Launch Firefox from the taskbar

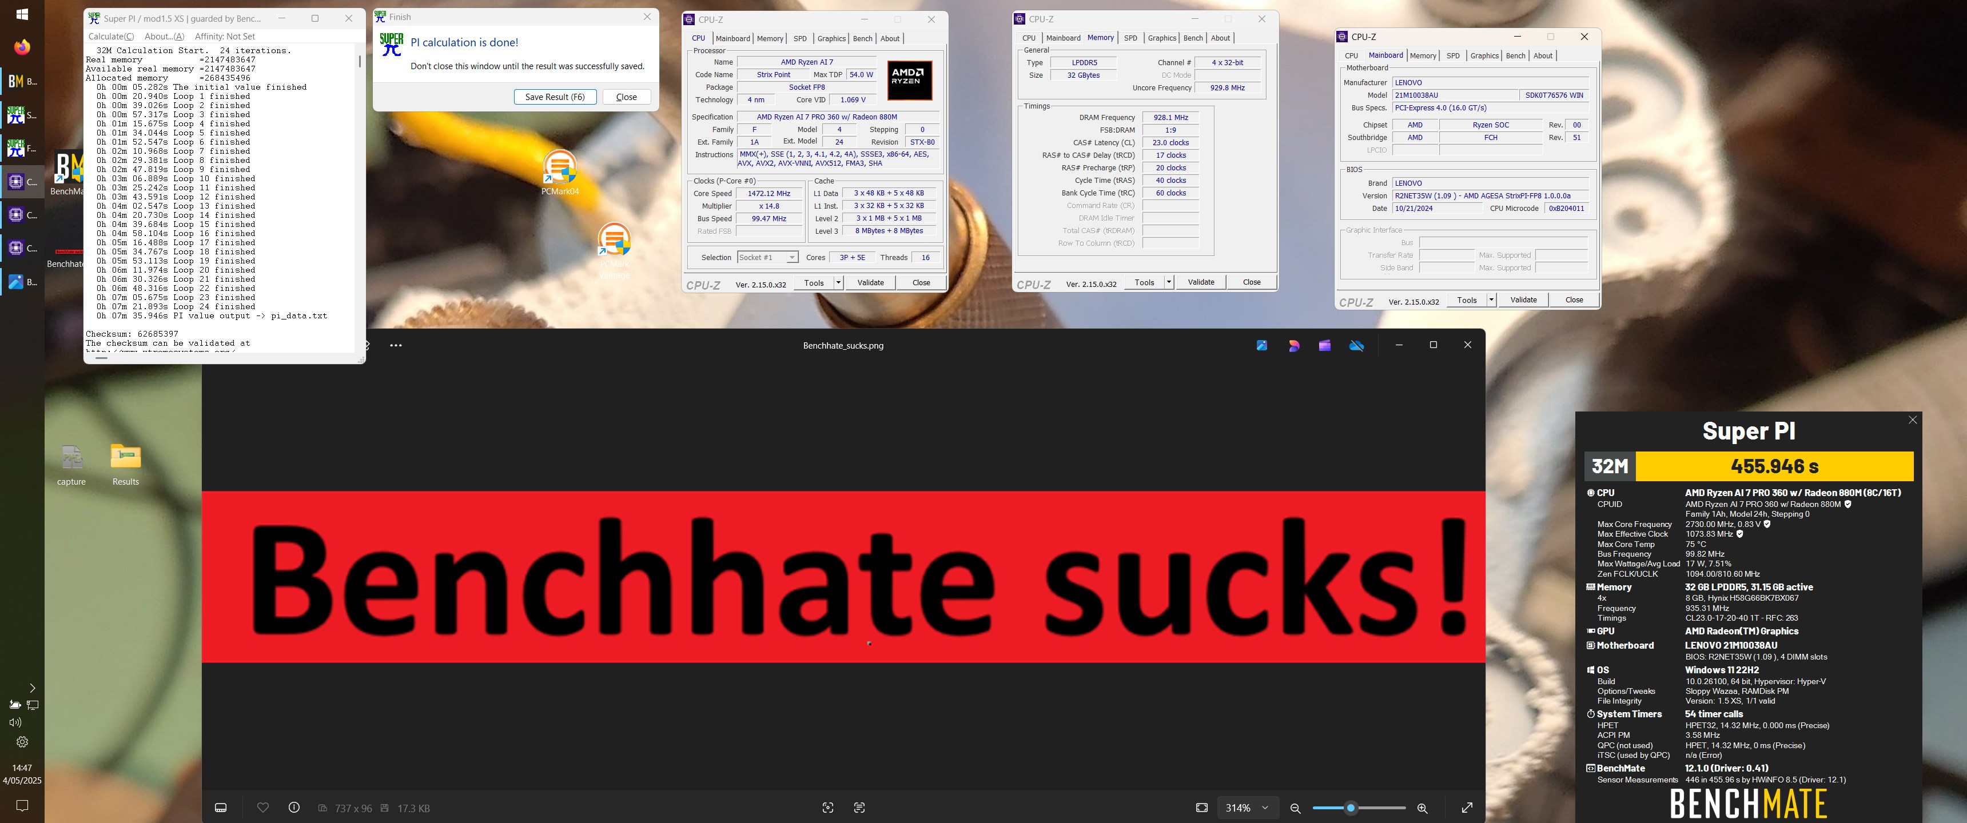pos(22,47)
